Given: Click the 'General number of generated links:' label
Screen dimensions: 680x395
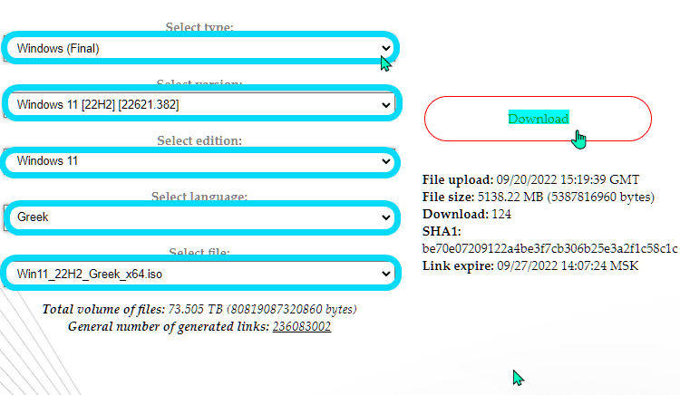Looking at the screenshot, I should click(170, 326).
